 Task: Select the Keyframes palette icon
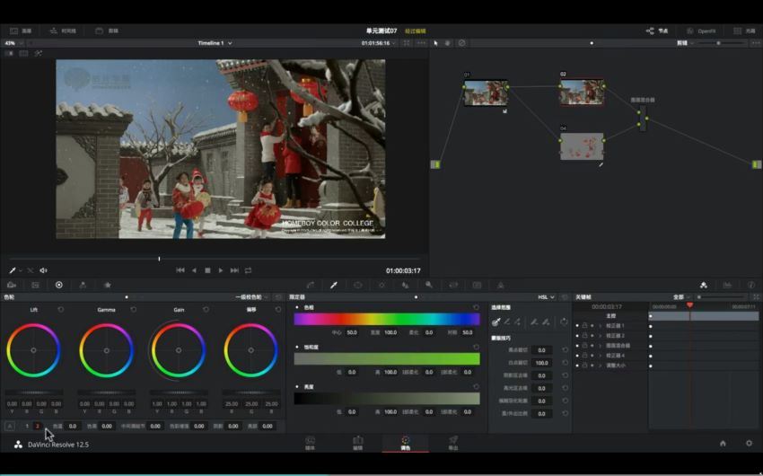[704, 286]
